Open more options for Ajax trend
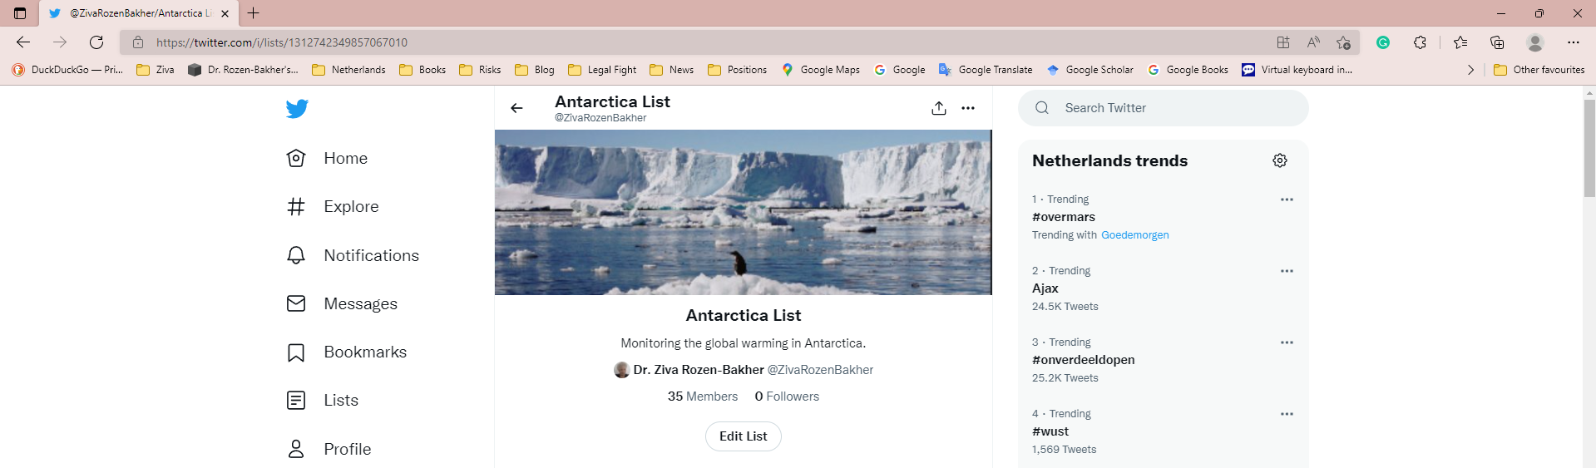The image size is (1596, 468). click(x=1287, y=271)
